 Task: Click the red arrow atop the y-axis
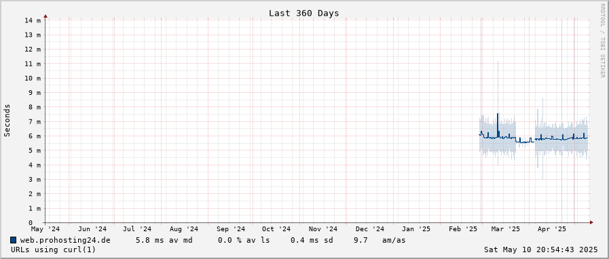tap(45, 16)
